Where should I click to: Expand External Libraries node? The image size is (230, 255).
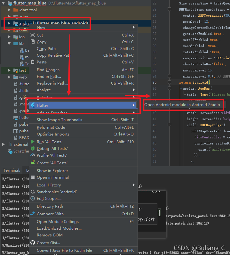(x=4, y=144)
